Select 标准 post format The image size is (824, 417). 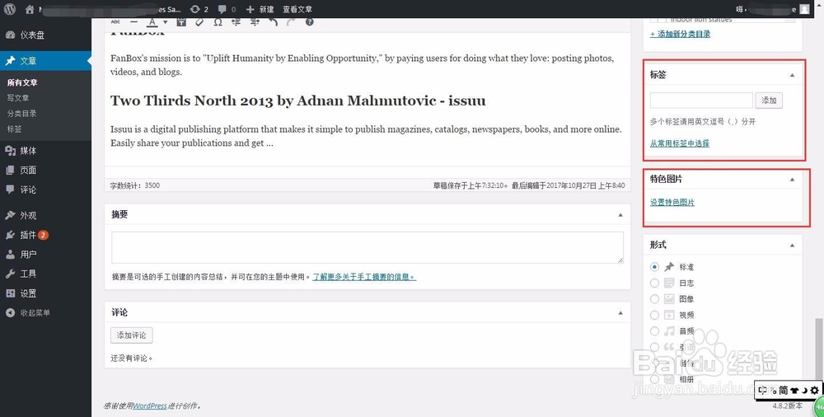pos(654,267)
